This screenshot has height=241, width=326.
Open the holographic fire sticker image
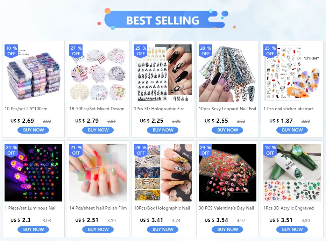pos(163,73)
